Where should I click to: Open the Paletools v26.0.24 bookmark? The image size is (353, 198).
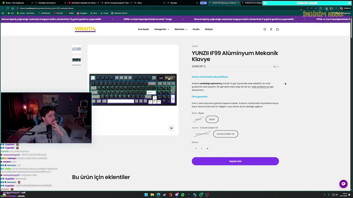[x=119, y=13]
